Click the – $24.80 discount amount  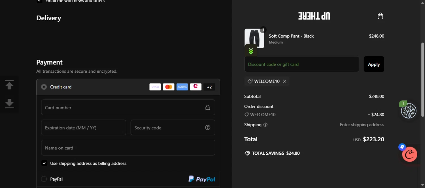(x=376, y=114)
